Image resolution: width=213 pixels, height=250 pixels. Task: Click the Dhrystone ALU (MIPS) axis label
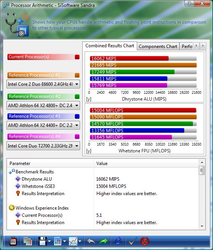coord(144,99)
